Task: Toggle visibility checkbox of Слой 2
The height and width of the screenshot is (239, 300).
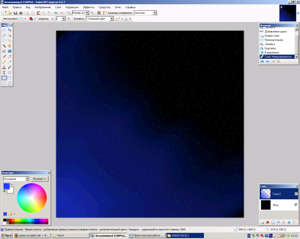Action: [296, 193]
